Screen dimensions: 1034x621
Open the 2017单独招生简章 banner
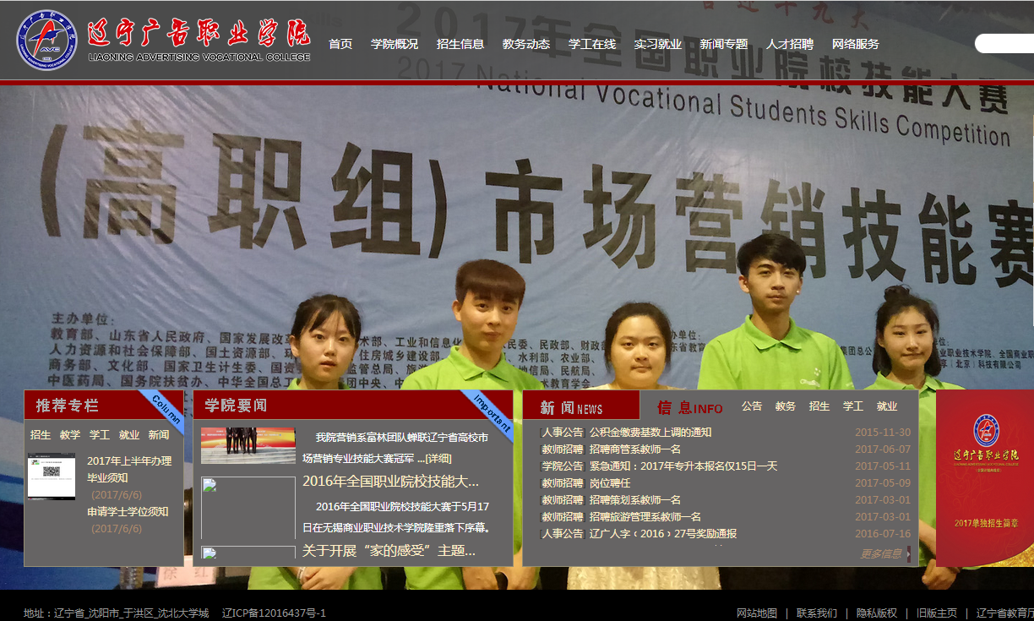pos(985,479)
